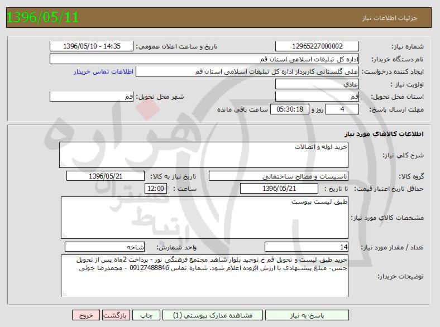The image size is (440, 327).
Task: Click the بازگشت back button
Action: pos(116,315)
